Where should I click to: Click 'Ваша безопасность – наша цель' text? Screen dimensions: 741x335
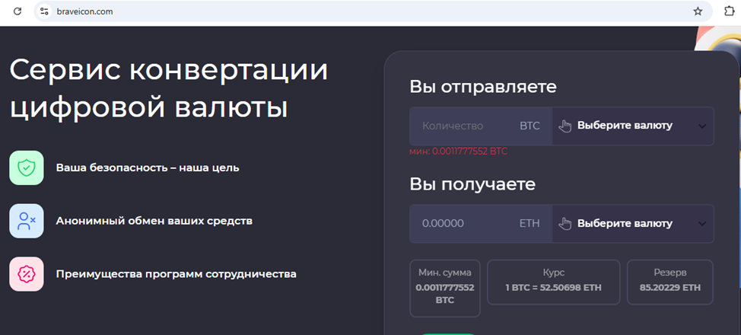(x=148, y=168)
